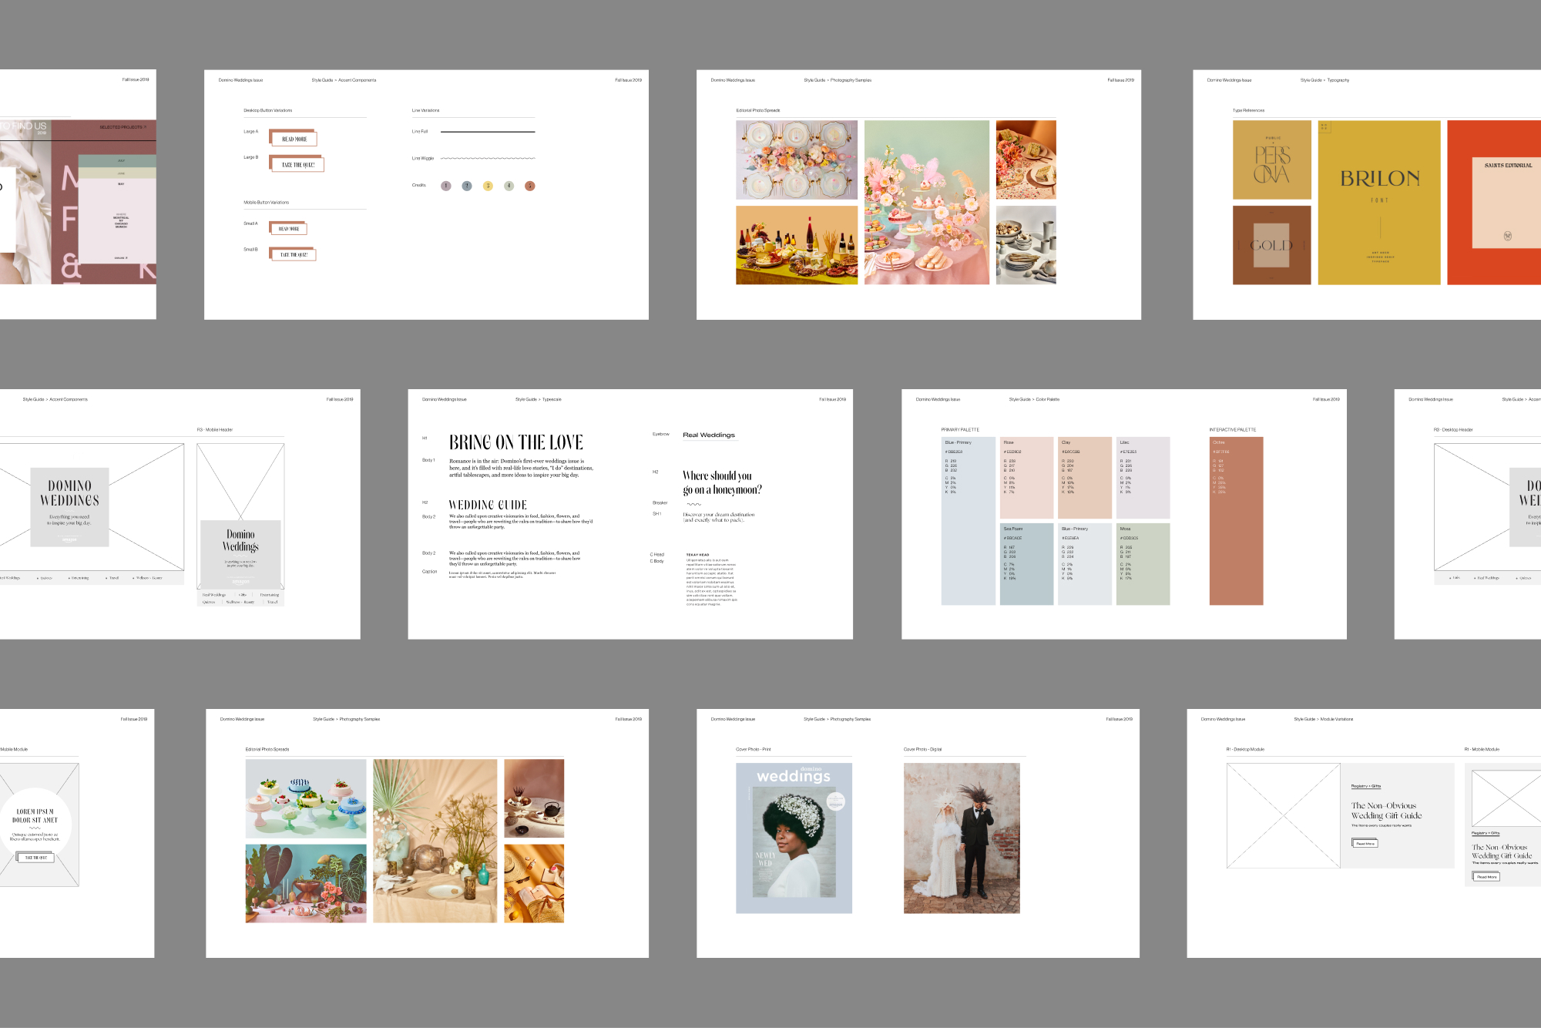
Task: Click the 'Desktop Button Variations' heading
Action: [x=268, y=110]
